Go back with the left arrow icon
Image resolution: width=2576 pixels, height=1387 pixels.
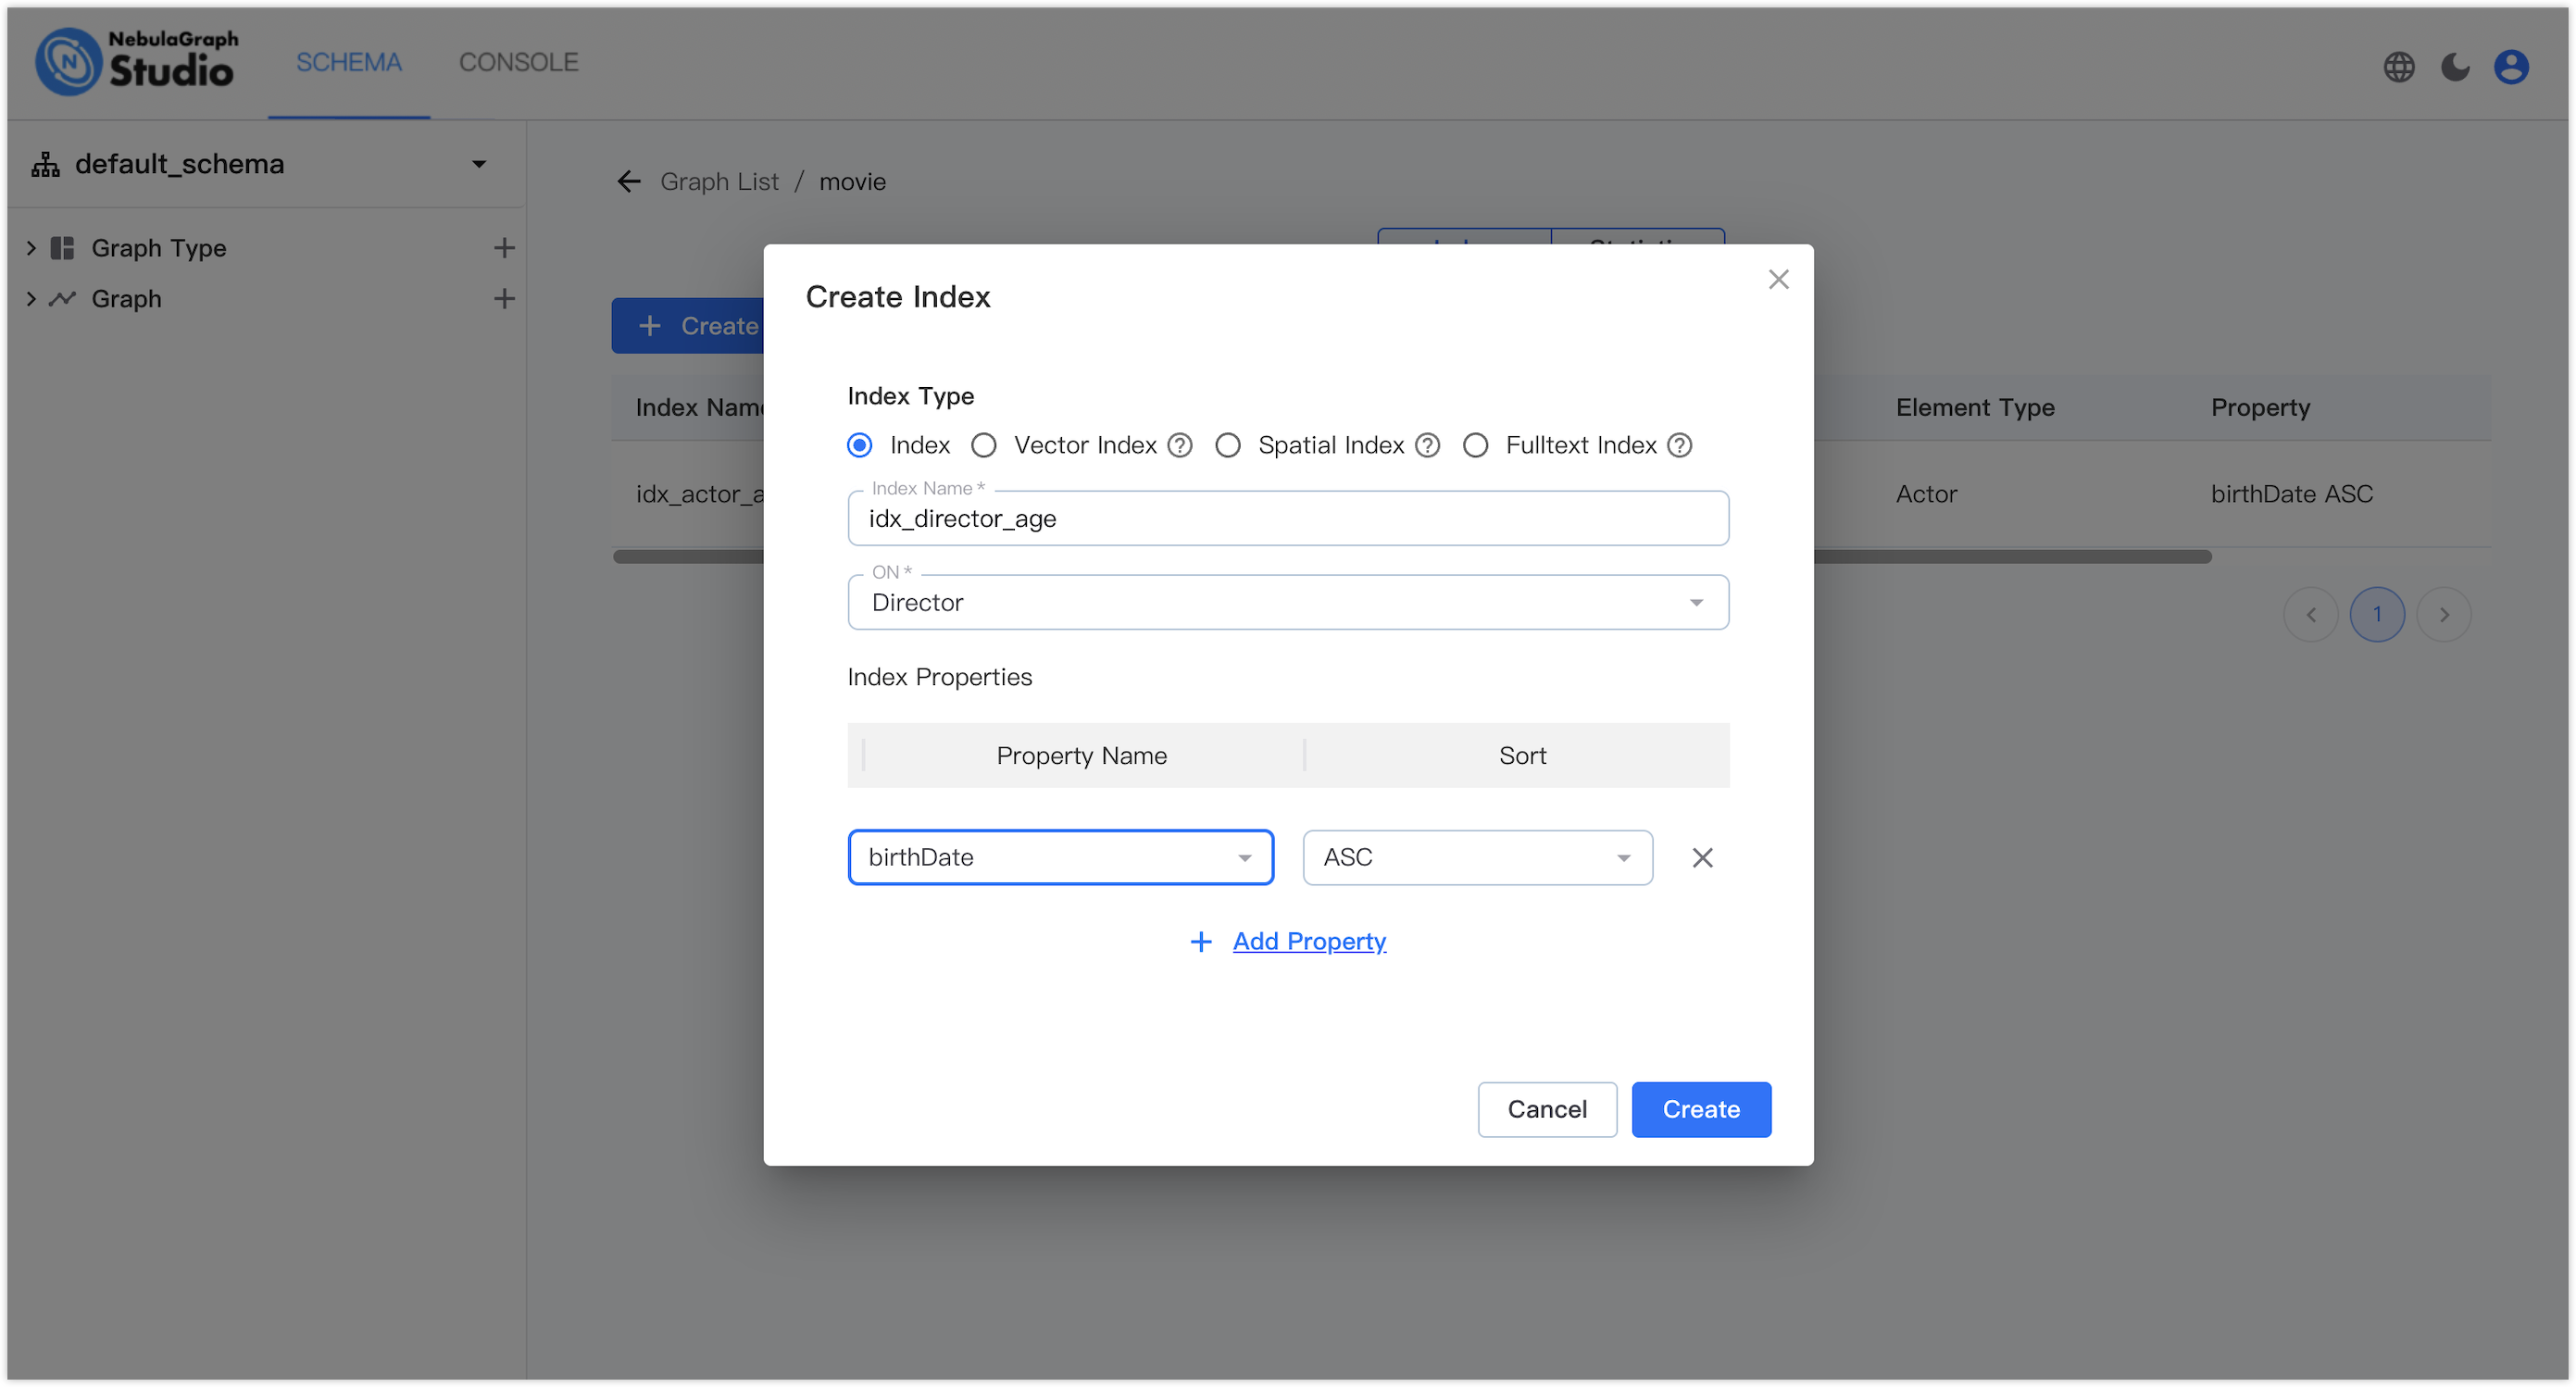pos(628,181)
